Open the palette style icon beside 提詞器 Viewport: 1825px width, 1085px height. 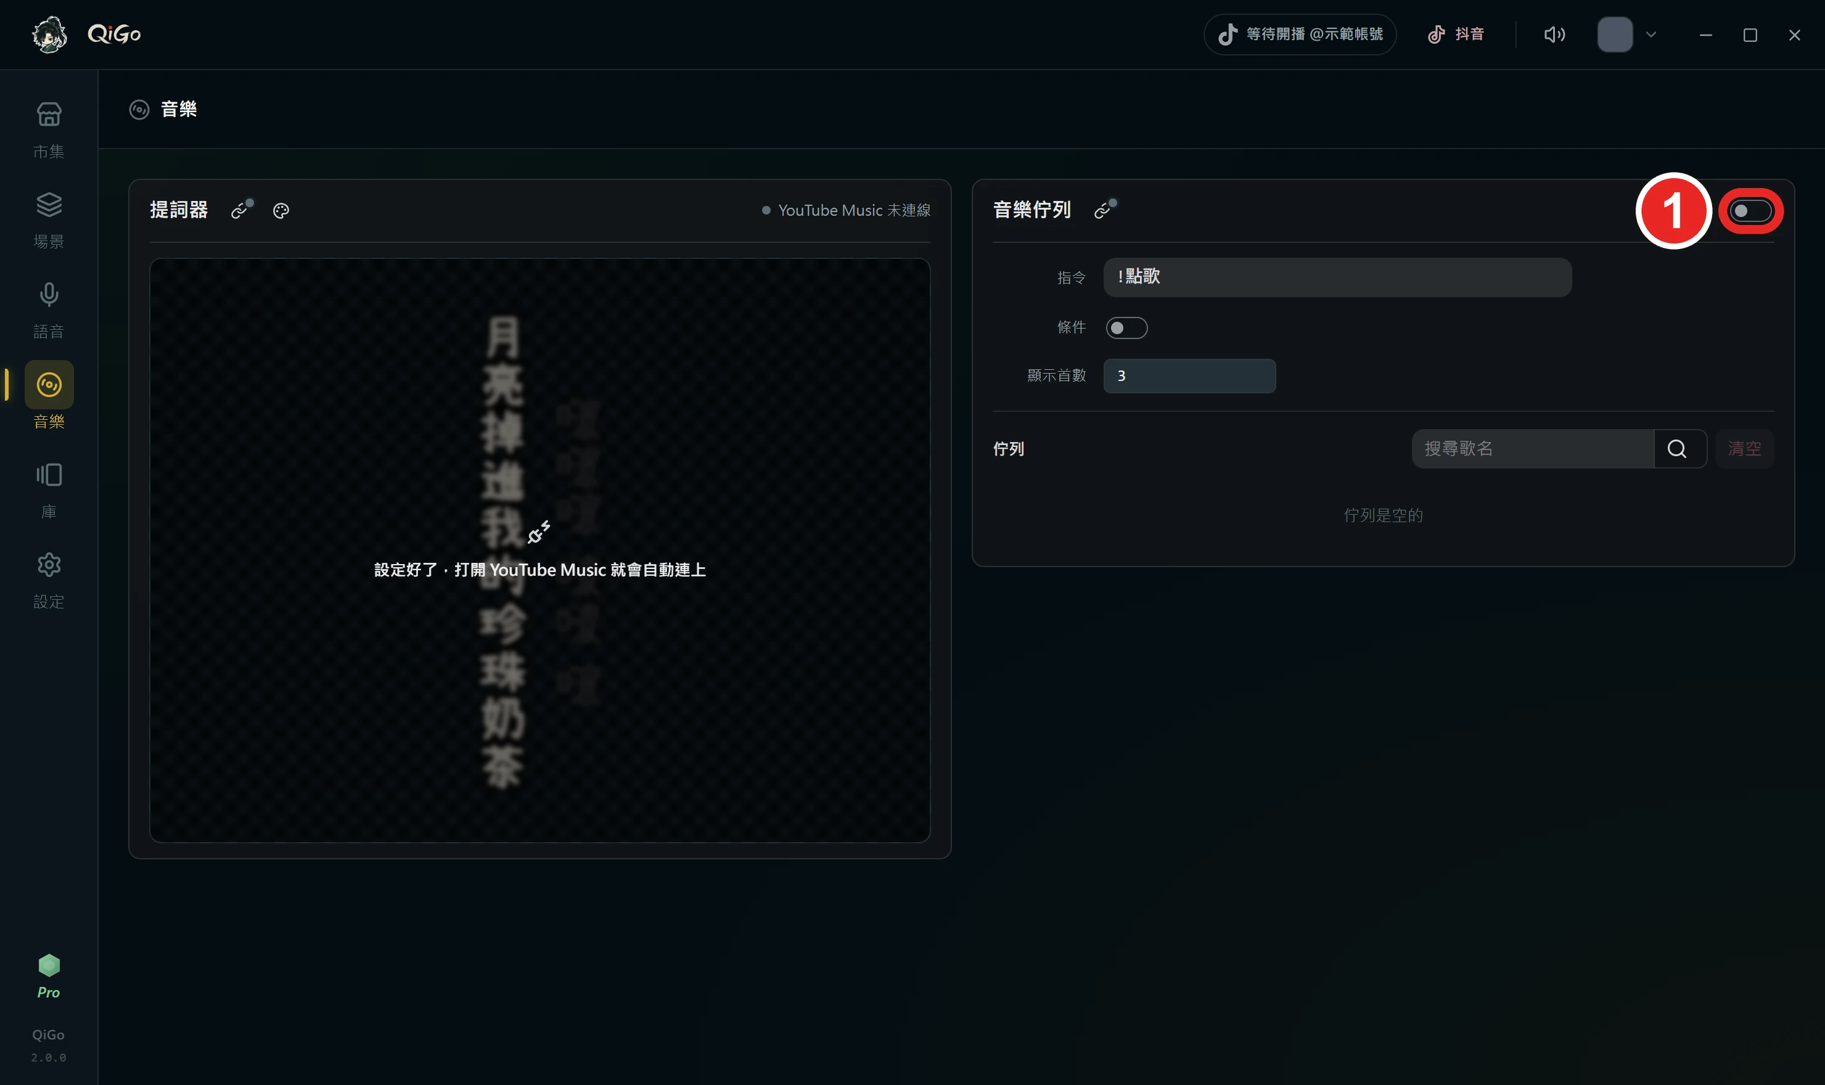pos(281,211)
